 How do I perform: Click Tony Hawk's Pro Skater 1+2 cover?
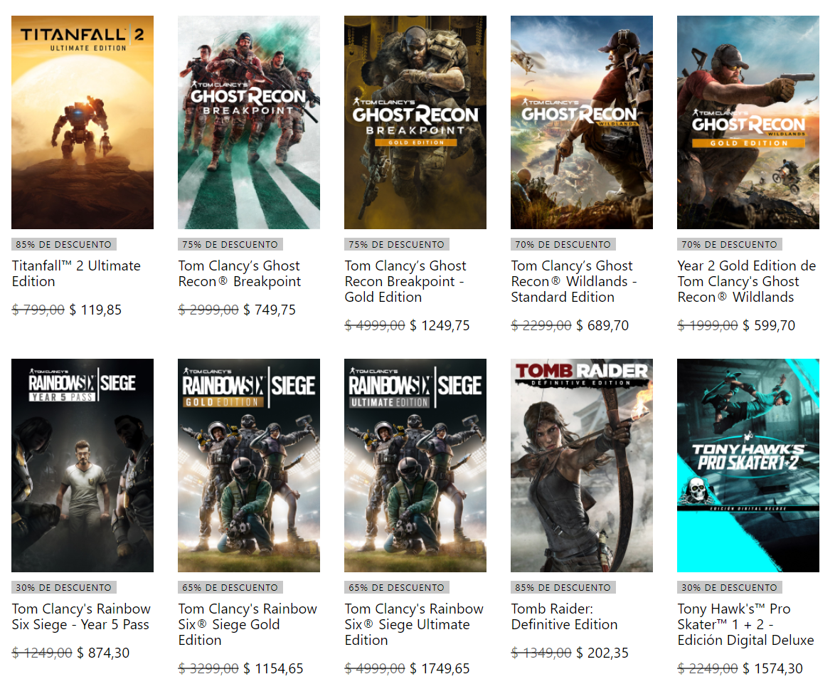748,466
